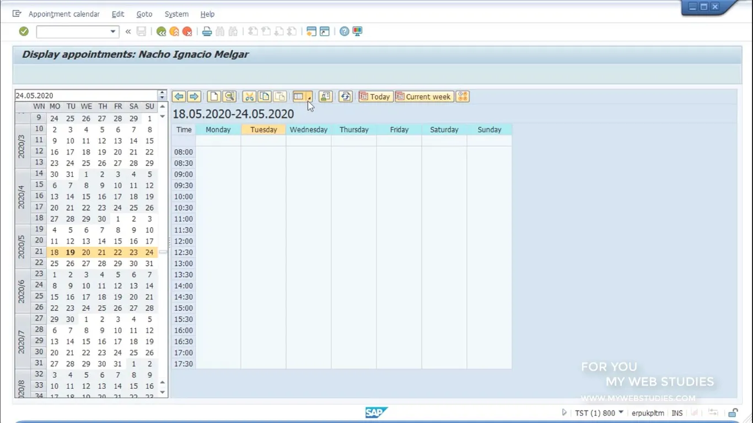Image resolution: width=753 pixels, height=423 pixels.
Task: Click the orange Exit icon
Action: [x=174, y=31]
